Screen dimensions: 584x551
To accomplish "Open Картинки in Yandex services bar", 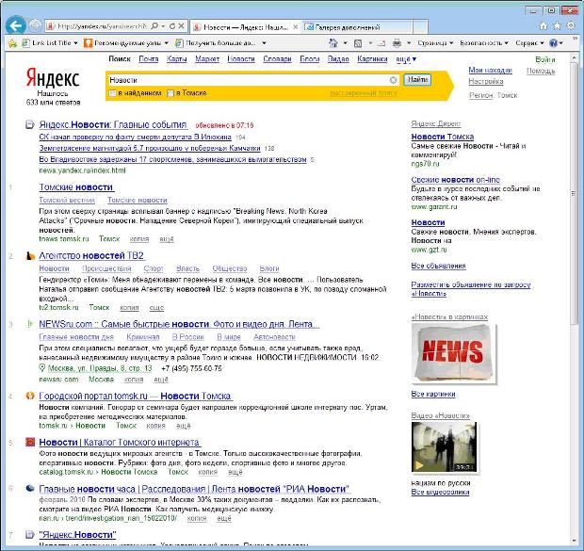I will point(372,58).
